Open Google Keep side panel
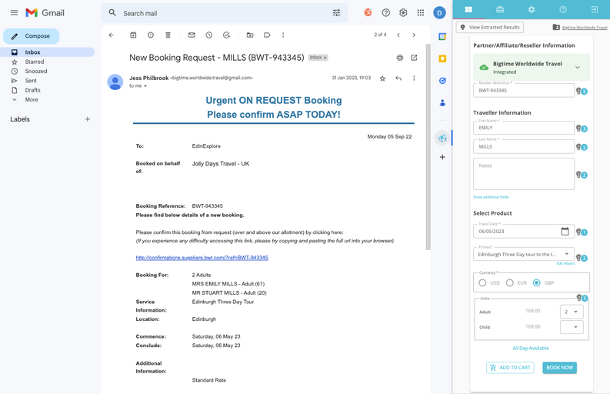The width and height of the screenshot is (610, 394). tap(442, 58)
